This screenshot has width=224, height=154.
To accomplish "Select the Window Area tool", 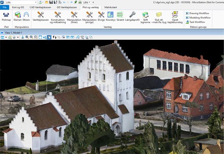I will click(36, 37).
